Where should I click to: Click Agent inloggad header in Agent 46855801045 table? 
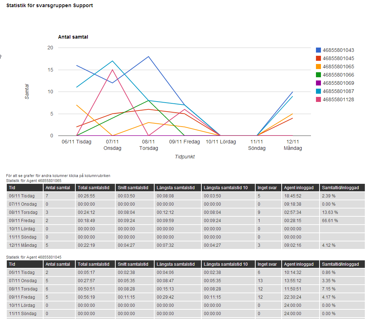[300, 264]
